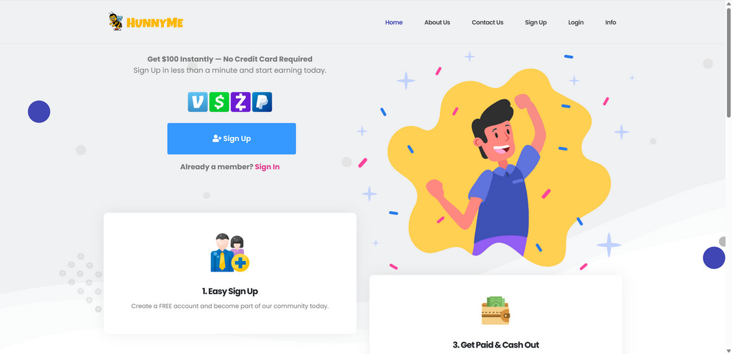This screenshot has width=732, height=354.
Task: Open the Contact Us page
Action: [488, 22]
